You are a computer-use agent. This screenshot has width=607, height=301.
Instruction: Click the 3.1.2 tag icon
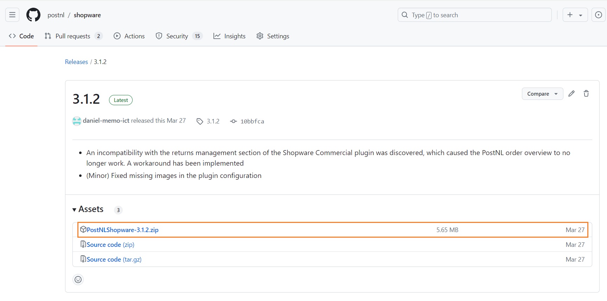coord(200,121)
